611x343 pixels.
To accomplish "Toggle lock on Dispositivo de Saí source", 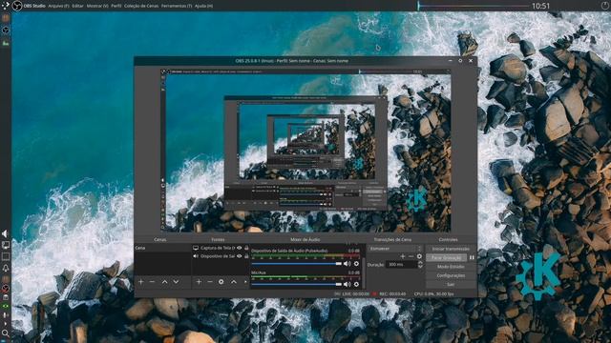I will coord(246,256).
